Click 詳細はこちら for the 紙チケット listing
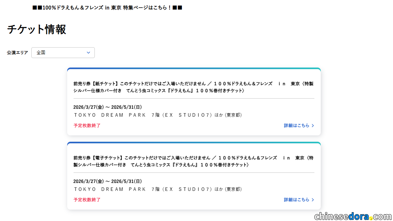Image resolution: width=393 pixels, height=221 pixels. (296, 126)
